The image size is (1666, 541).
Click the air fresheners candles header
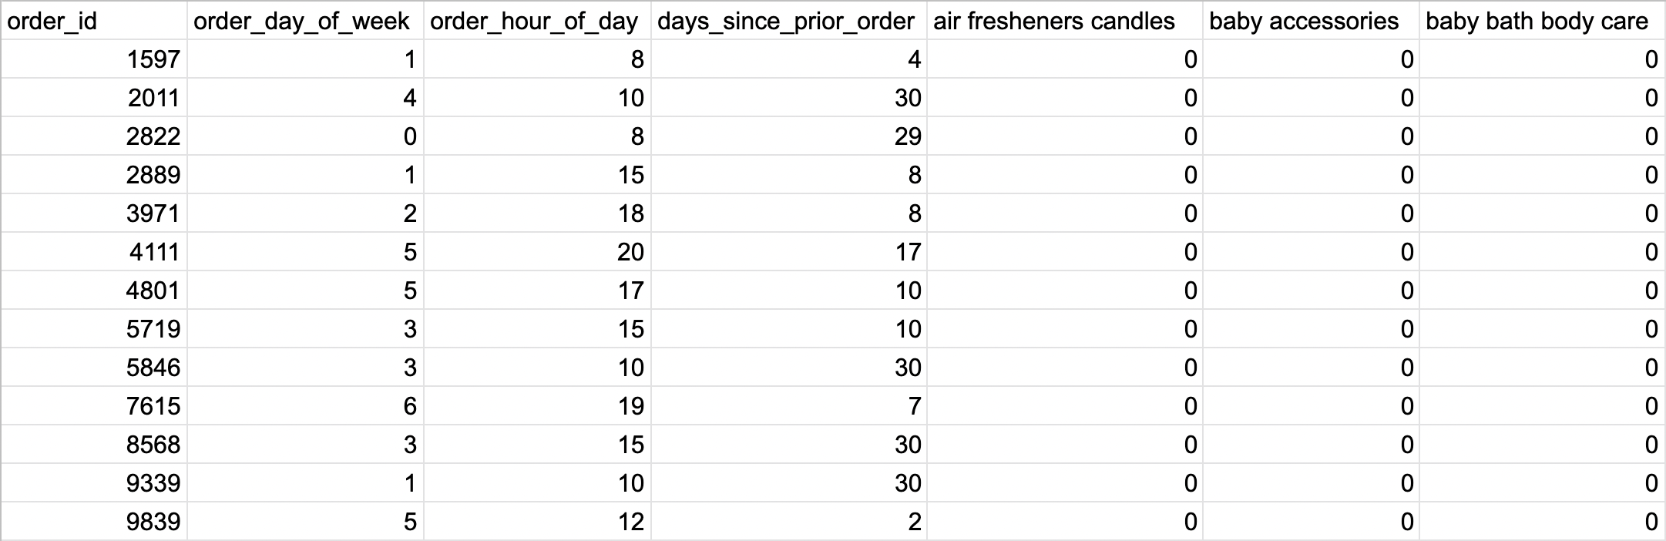tap(1064, 21)
